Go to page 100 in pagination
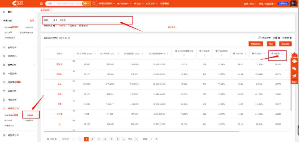 130,139
